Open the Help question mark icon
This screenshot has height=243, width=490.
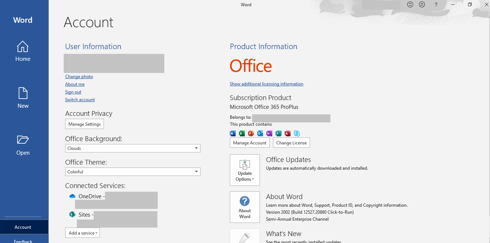pyautogui.click(x=436, y=4)
